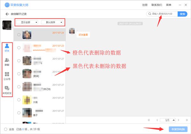Select the radio button for the 大佬 chat
Image resolution: width=191 pixels, height=134 pixels.
point(19,100)
